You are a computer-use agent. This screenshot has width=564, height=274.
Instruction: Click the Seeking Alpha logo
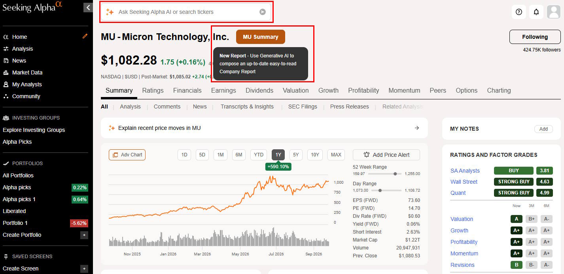coord(32,7)
